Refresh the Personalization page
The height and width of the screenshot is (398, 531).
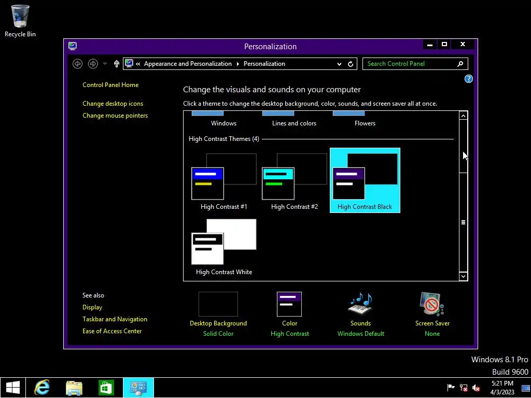(351, 64)
